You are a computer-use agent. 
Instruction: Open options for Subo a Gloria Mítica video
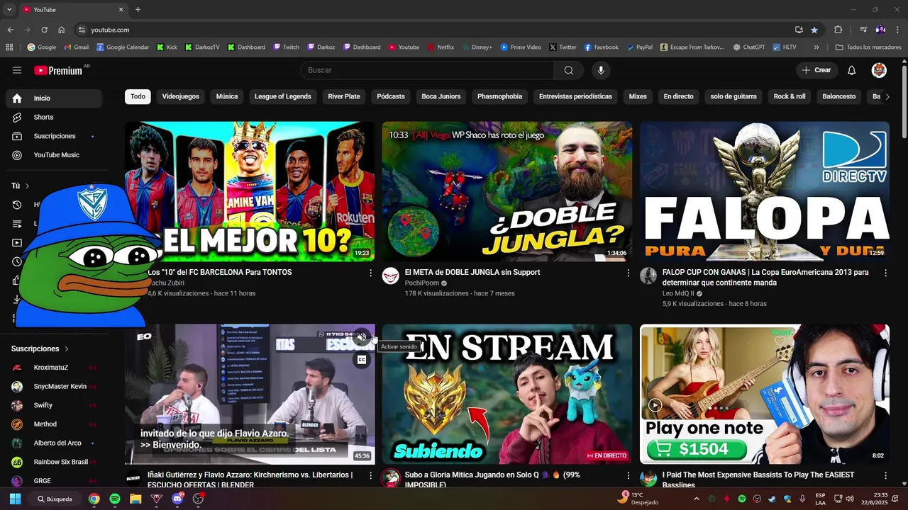[628, 475]
